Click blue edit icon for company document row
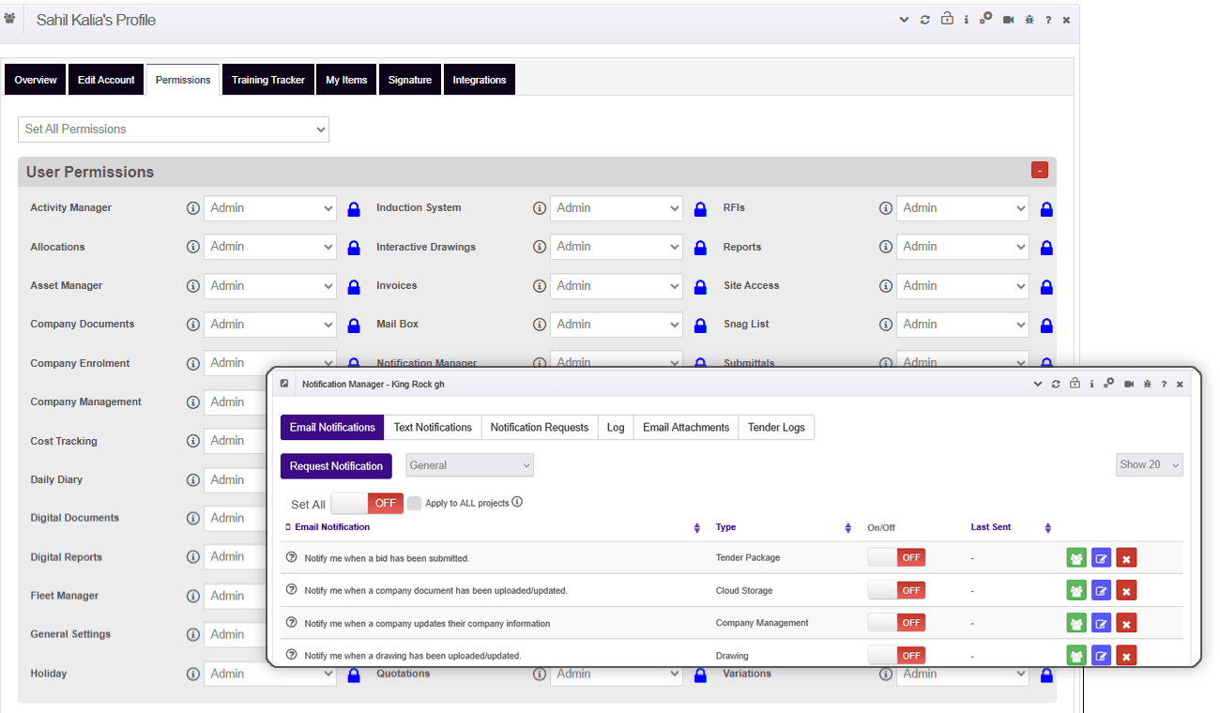 [x=1102, y=591]
